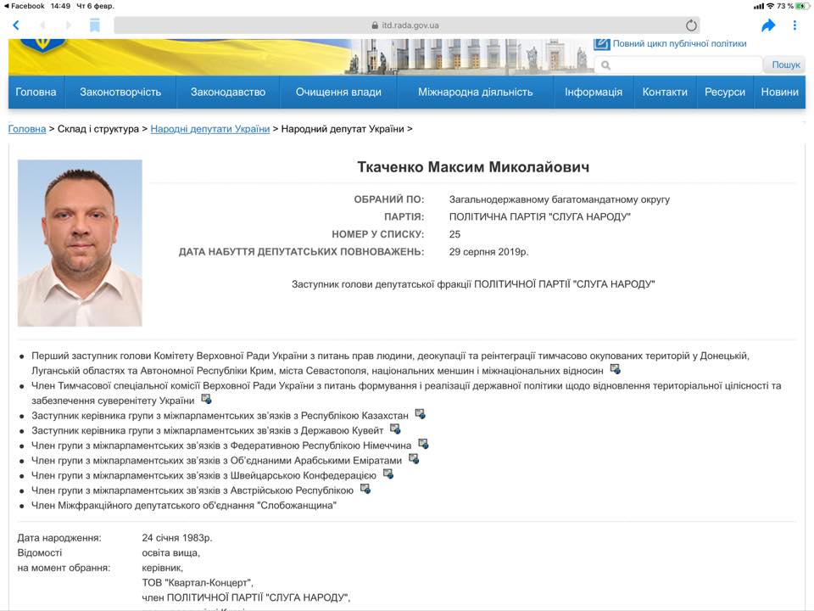Click icon beside Федеративною Республікою Німеччина

[423, 444]
